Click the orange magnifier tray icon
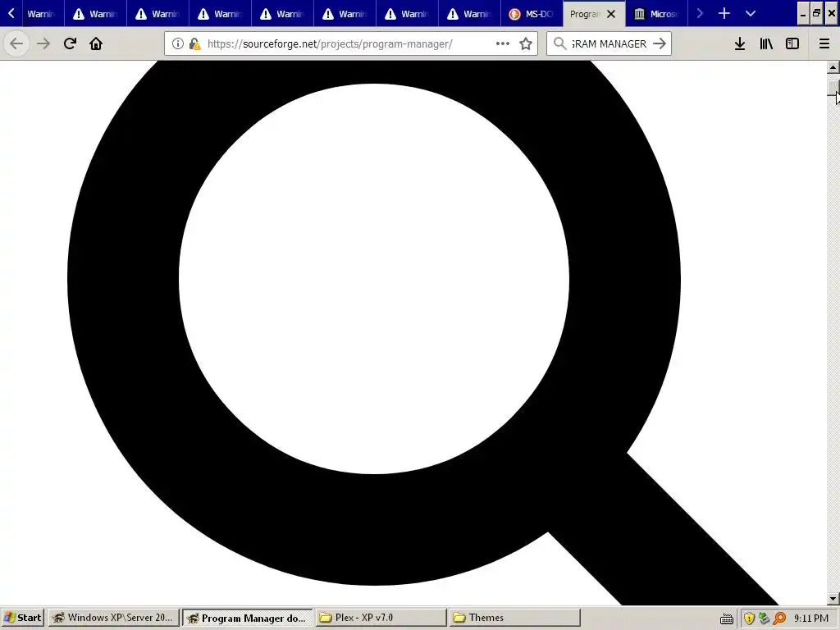The height and width of the screenshot is (630, 840). tap(779, 619)
